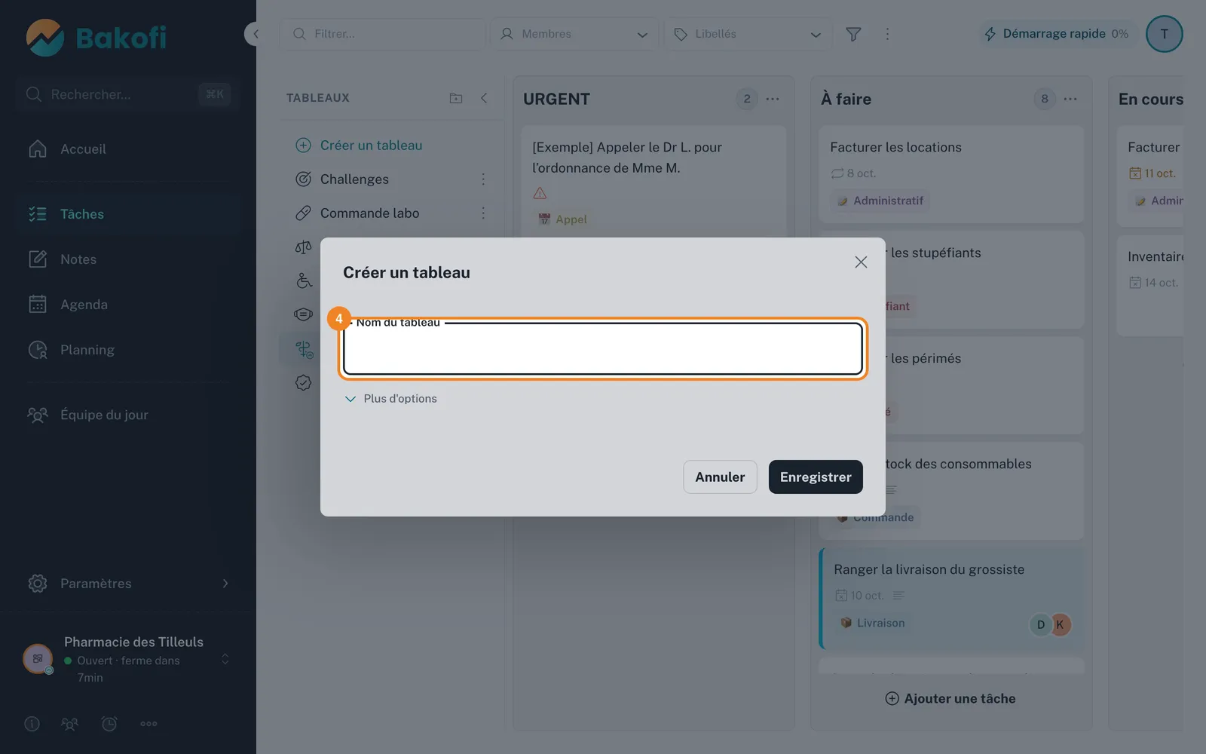This screenshot has width=1206, height=754.
Task: Close the Créer un tableau dialog
Action: tap(861, 262)
